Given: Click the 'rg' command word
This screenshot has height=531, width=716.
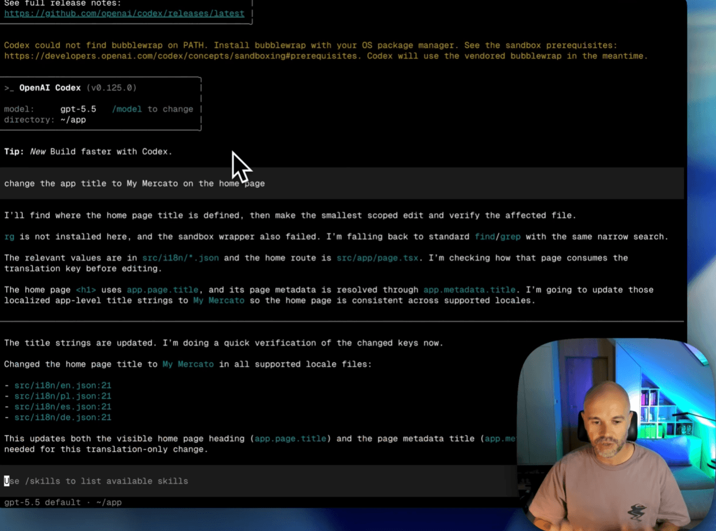Looking at the screenshot, I should (9, 237).
